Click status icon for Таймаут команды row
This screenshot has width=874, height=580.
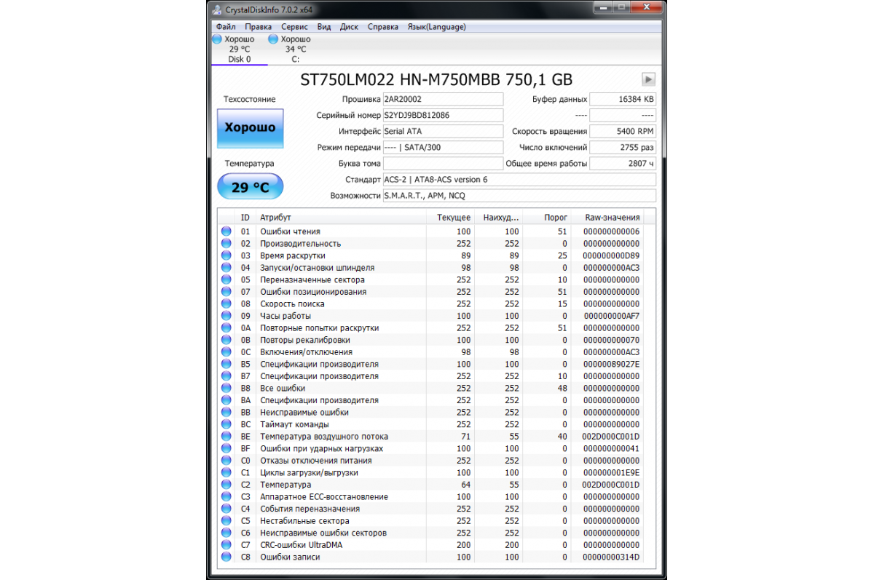(x=227, y=424)
